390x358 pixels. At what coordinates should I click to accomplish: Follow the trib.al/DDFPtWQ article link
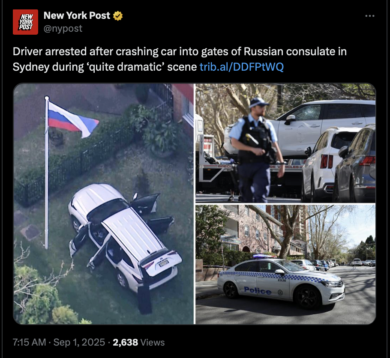click(x=242, y=67)
